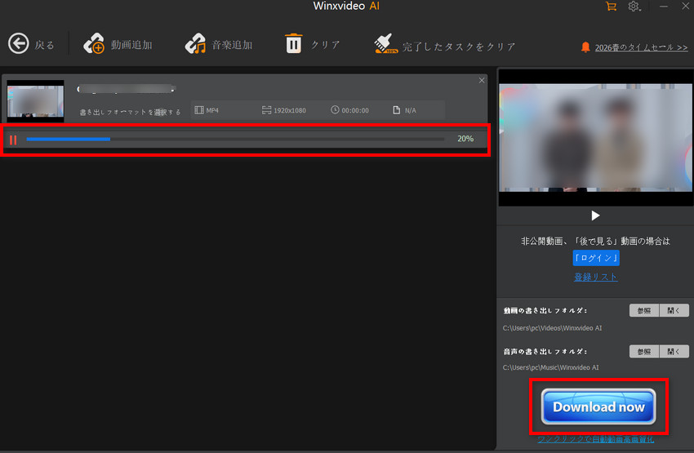Click the back arrow icon labeled 戻る
The width and height of the screenshot is (694, 453).
click(x=19, y=43)
